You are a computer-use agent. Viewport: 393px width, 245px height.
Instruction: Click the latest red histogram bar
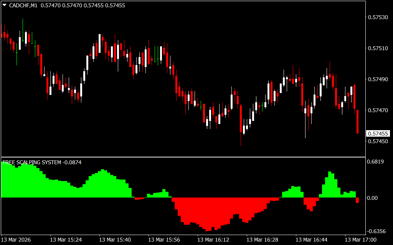tap(357, 200)
